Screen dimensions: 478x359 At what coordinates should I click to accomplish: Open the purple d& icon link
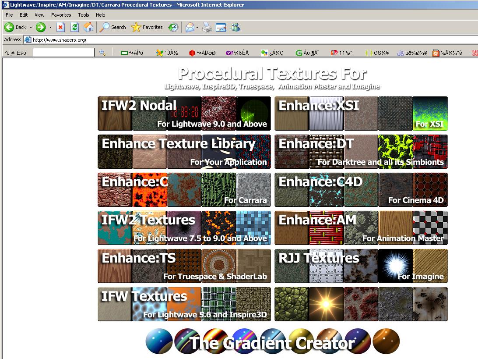(x=412, y=53)
